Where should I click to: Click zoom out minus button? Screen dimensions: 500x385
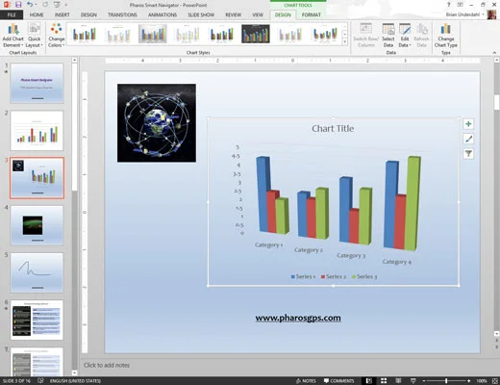[424, 381]
